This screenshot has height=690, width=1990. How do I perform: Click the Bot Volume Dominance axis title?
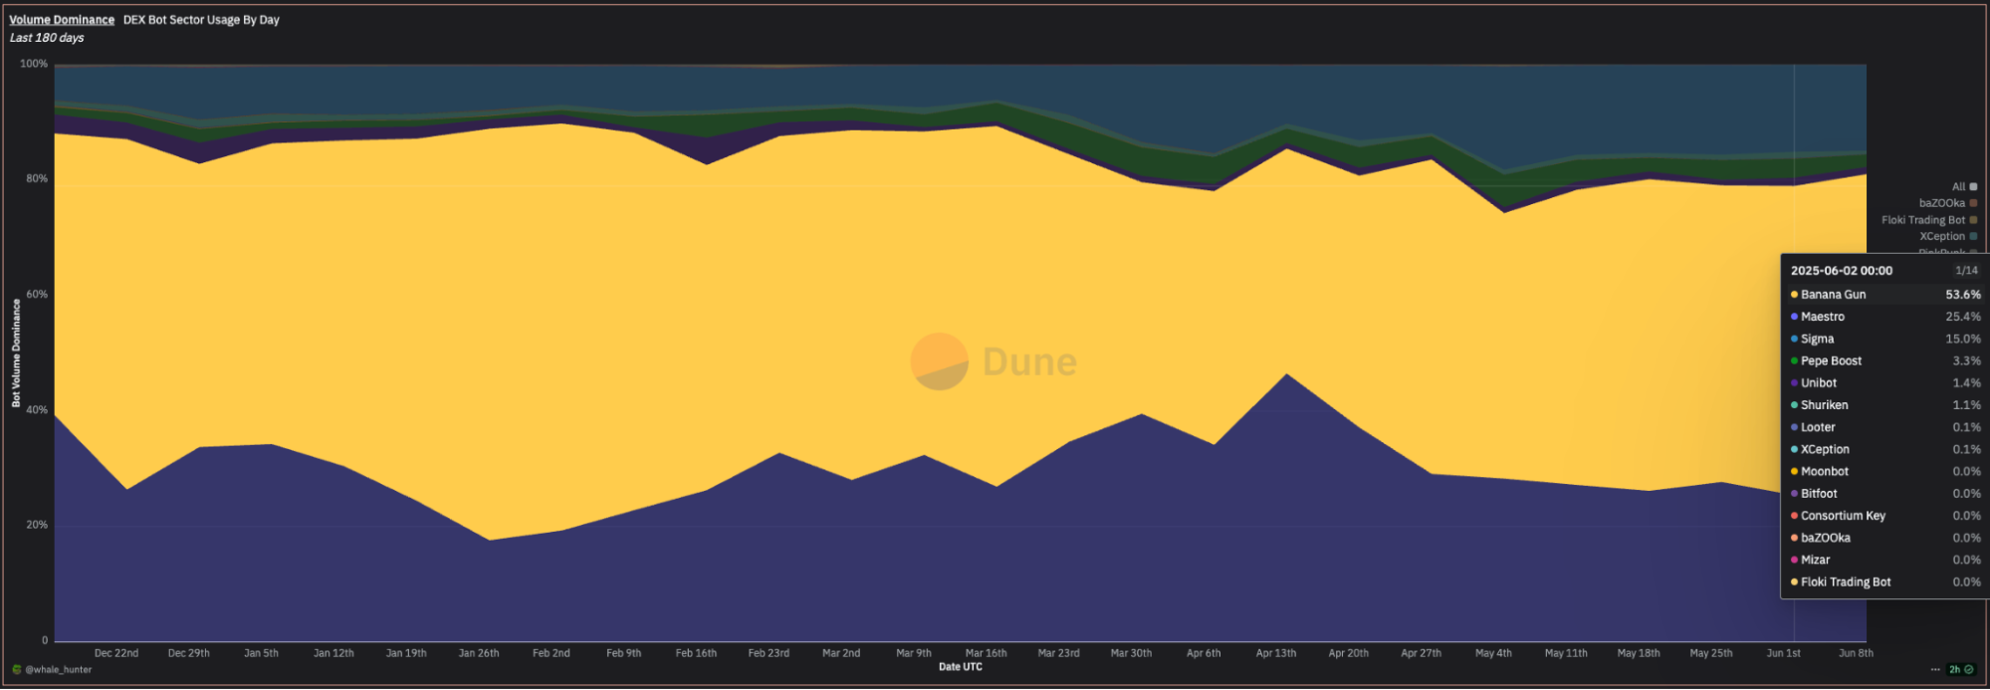tap(16, 353)
